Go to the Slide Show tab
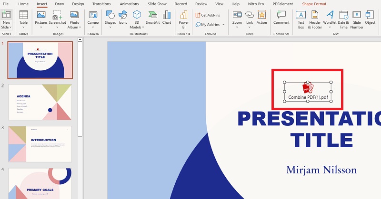 [157, 4]
